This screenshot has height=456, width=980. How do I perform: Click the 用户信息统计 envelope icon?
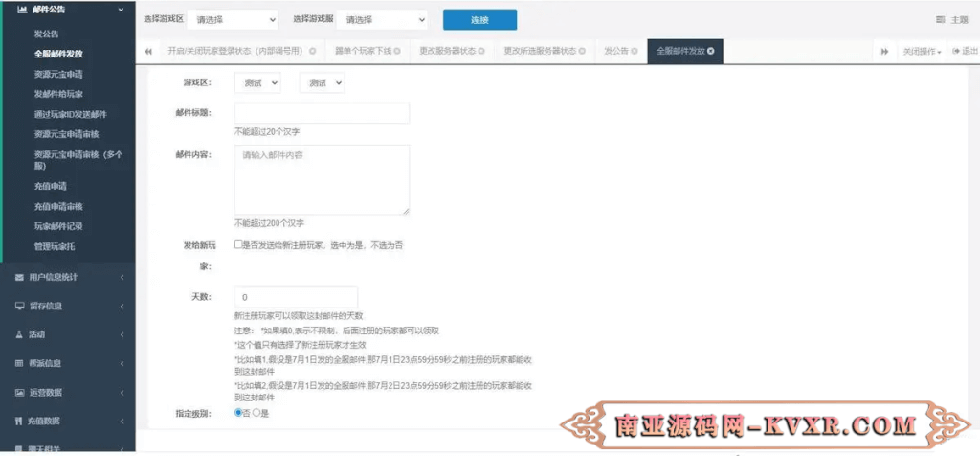coord(19,278)
